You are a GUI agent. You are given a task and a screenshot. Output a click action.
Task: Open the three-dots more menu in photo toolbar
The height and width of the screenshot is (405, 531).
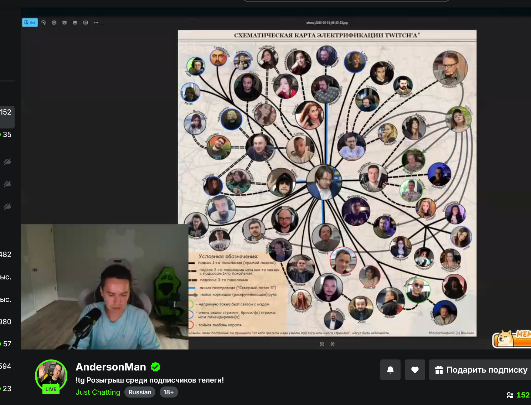coord(96,22)
